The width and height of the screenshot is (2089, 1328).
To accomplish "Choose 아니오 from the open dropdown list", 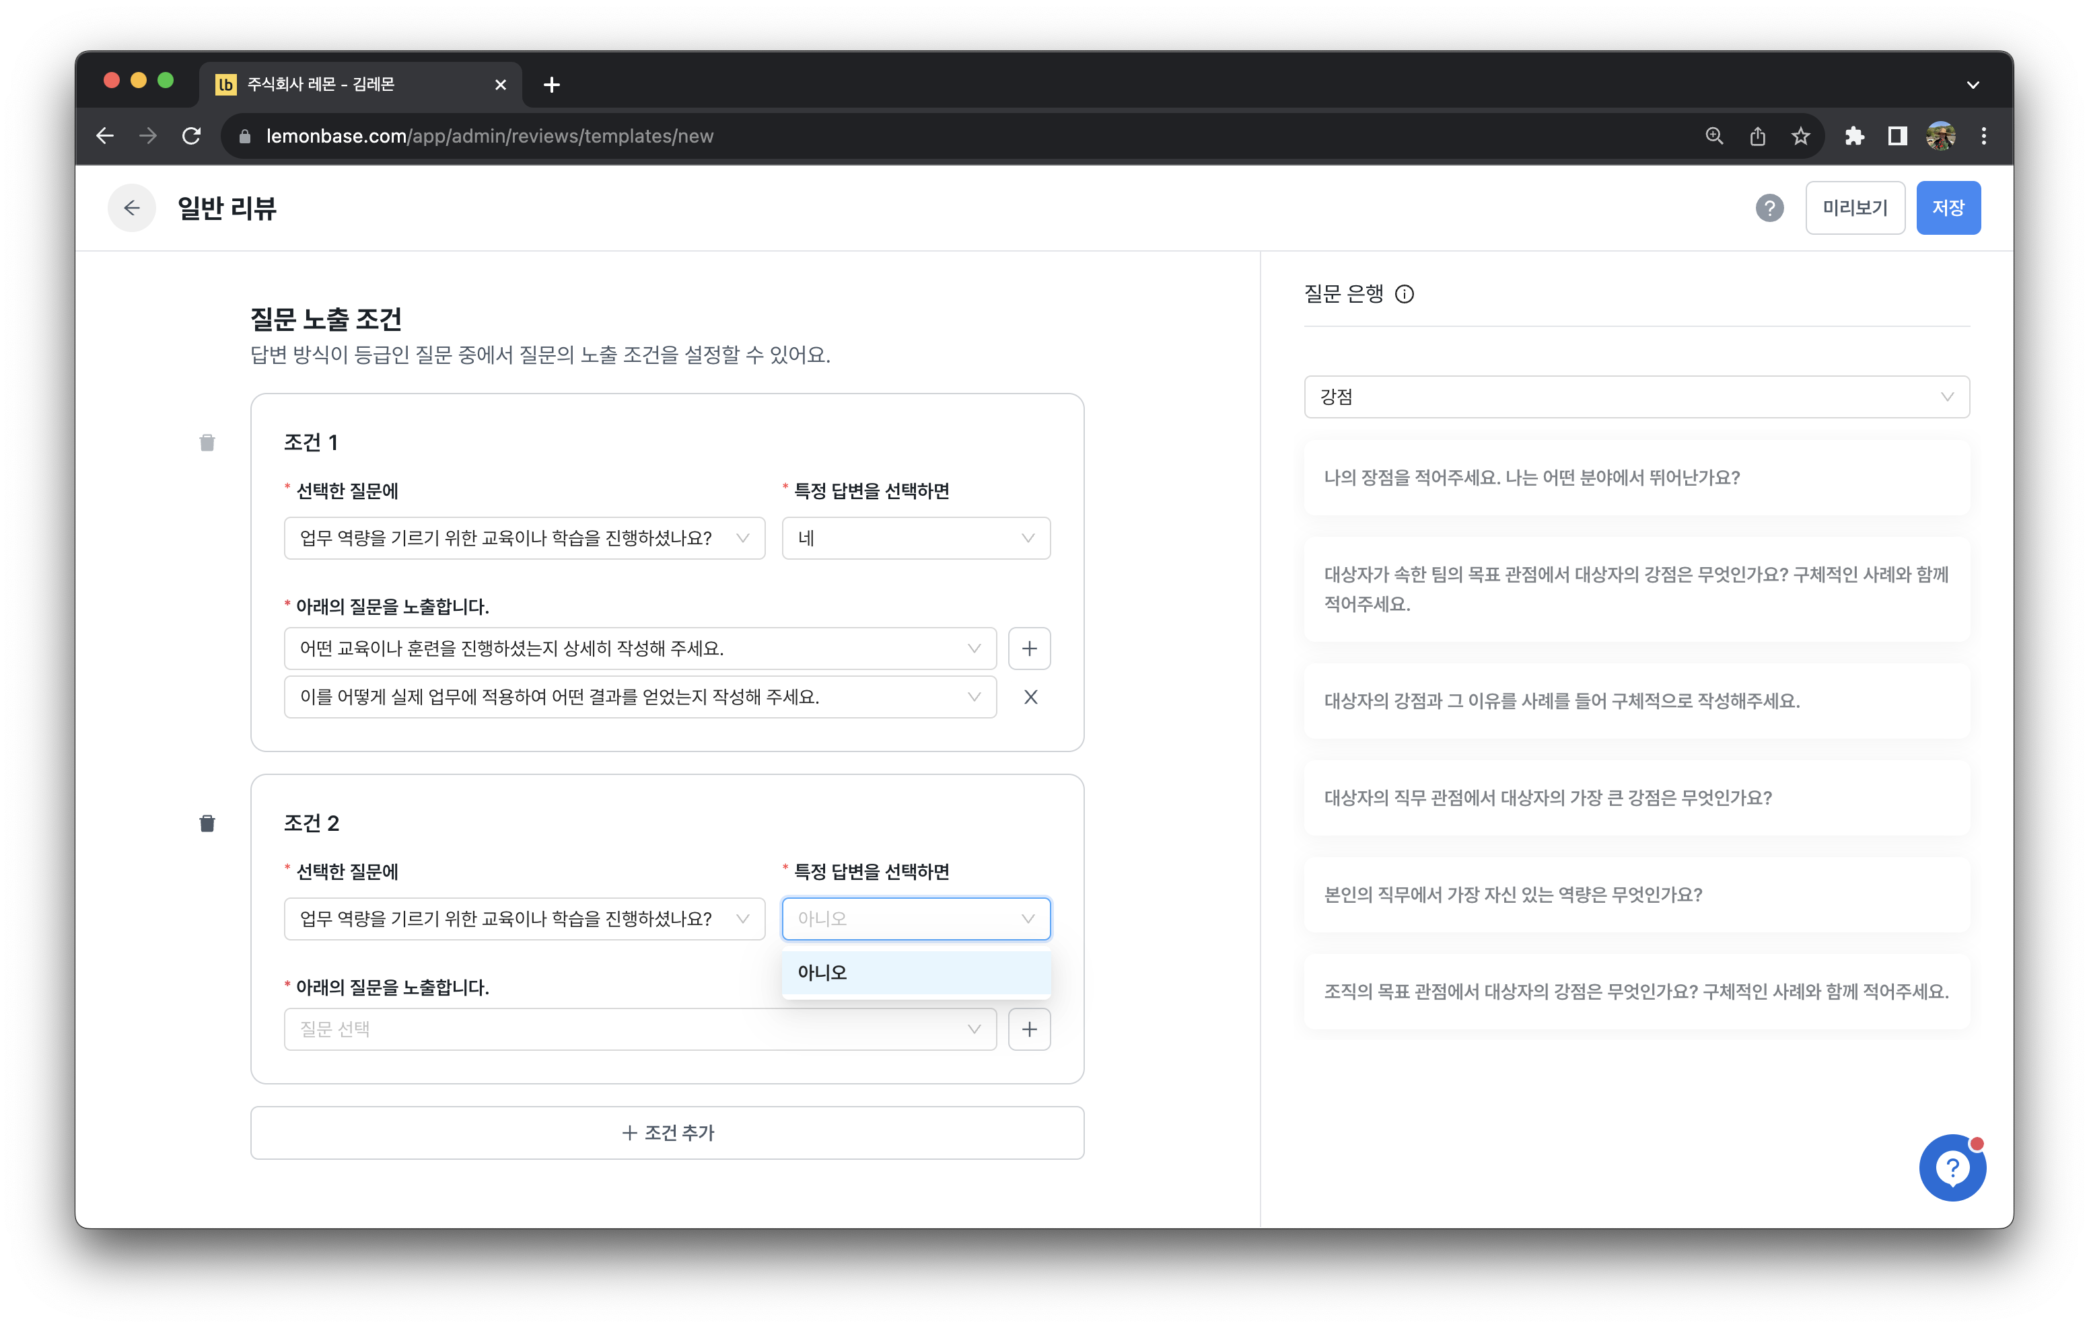I will coord(916,973).
